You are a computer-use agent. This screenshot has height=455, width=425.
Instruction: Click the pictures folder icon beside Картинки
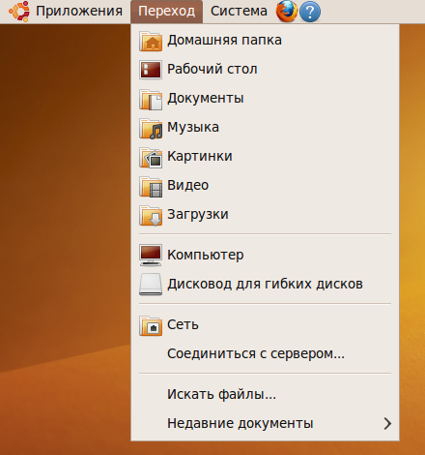[151, 157]
